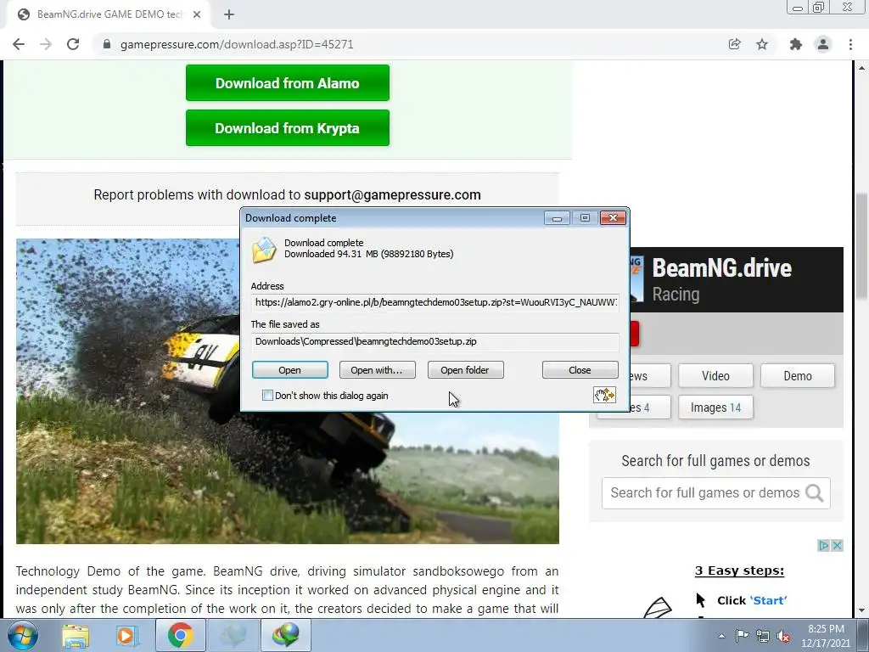The image size is (869, 652).
Task: Close the ad with the X icon
Action: [x=837, y=546]
